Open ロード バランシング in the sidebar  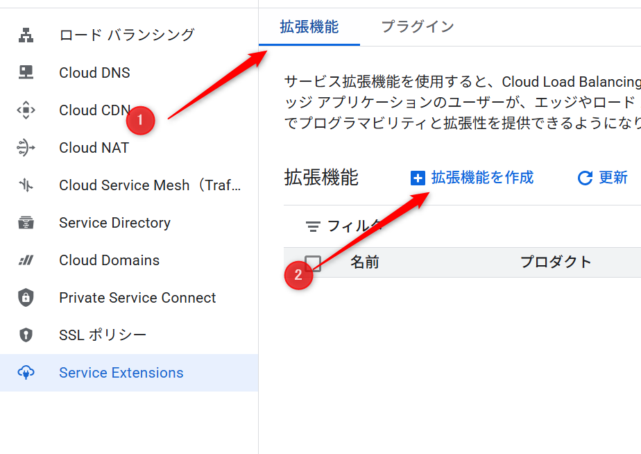point(127,35)
